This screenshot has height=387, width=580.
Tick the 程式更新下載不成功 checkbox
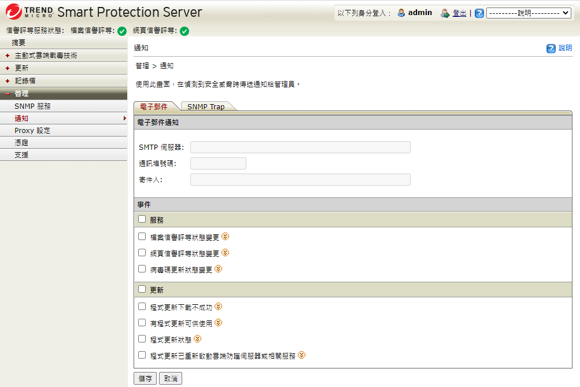click(142, 307)
